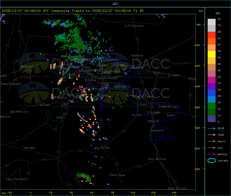The image size is (231, 196).
Task: Click the '-20' x-axis tick label
Action: (x=10, y=193)
